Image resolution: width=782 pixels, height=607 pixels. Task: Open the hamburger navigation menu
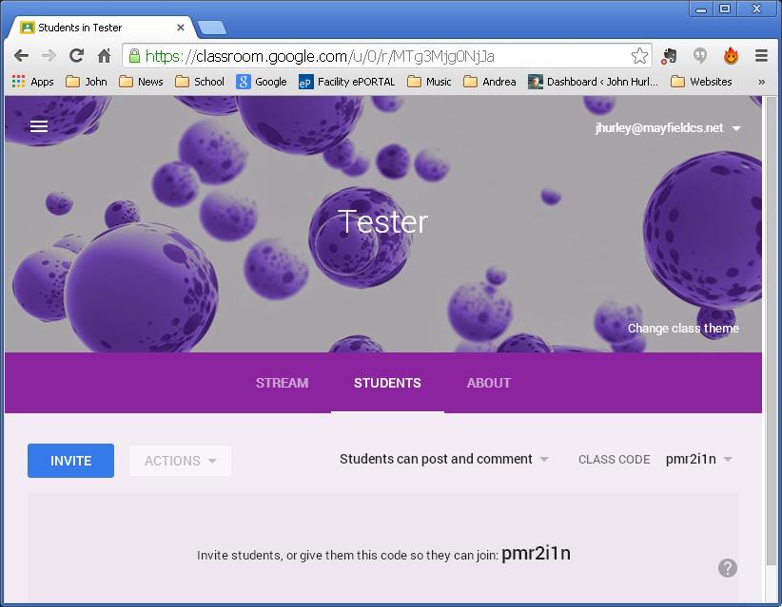(x=39, y=126)
